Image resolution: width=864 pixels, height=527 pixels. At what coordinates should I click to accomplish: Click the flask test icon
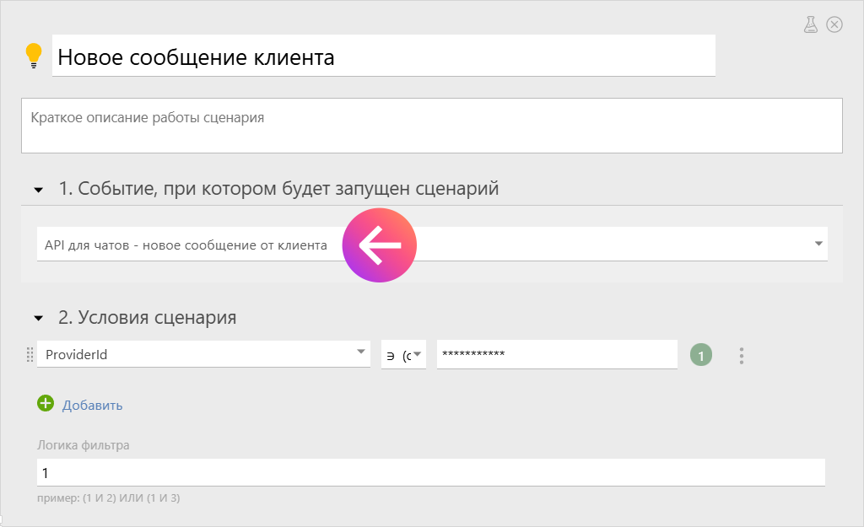coord(811,24)
